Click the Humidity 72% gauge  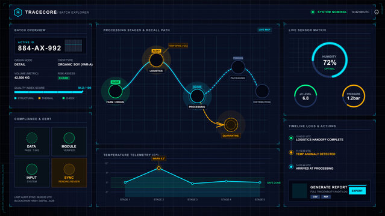tap(330, 60)
